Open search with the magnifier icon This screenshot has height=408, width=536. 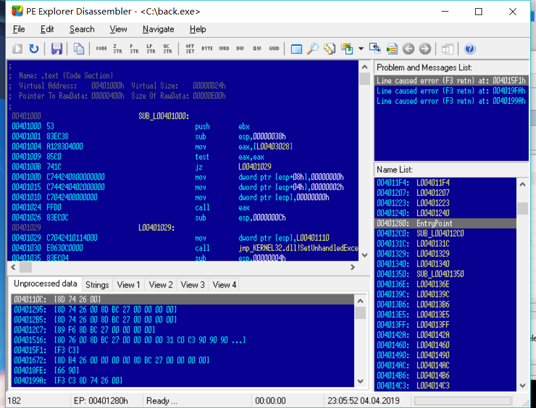tap(313, 49)
